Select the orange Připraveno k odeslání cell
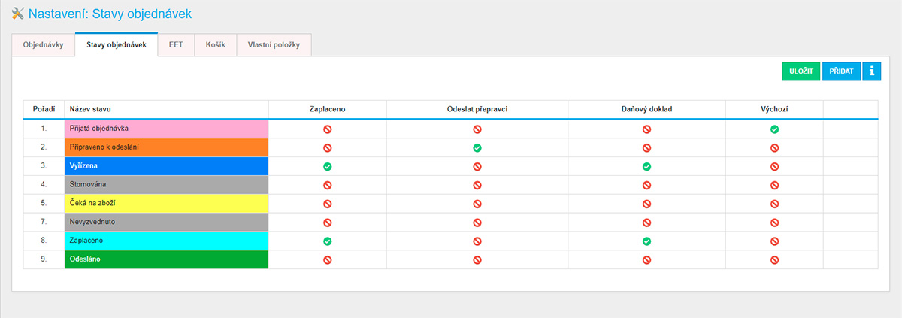 point(166,147)
